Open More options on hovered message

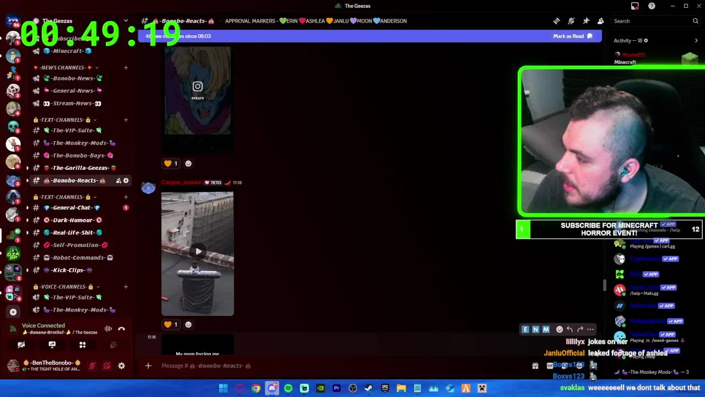590,329
